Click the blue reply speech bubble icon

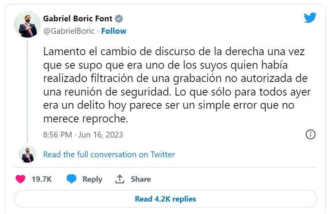point(71,179)
